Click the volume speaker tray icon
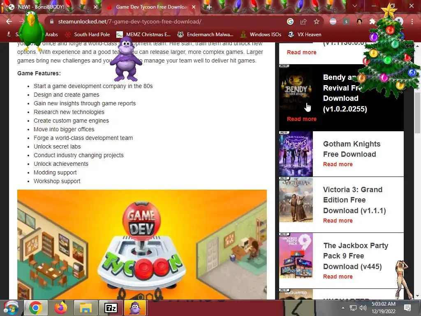 click(363, 308)
